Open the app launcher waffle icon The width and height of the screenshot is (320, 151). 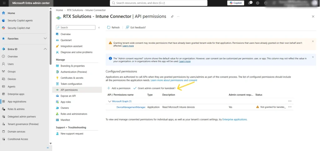coord(4,3)
